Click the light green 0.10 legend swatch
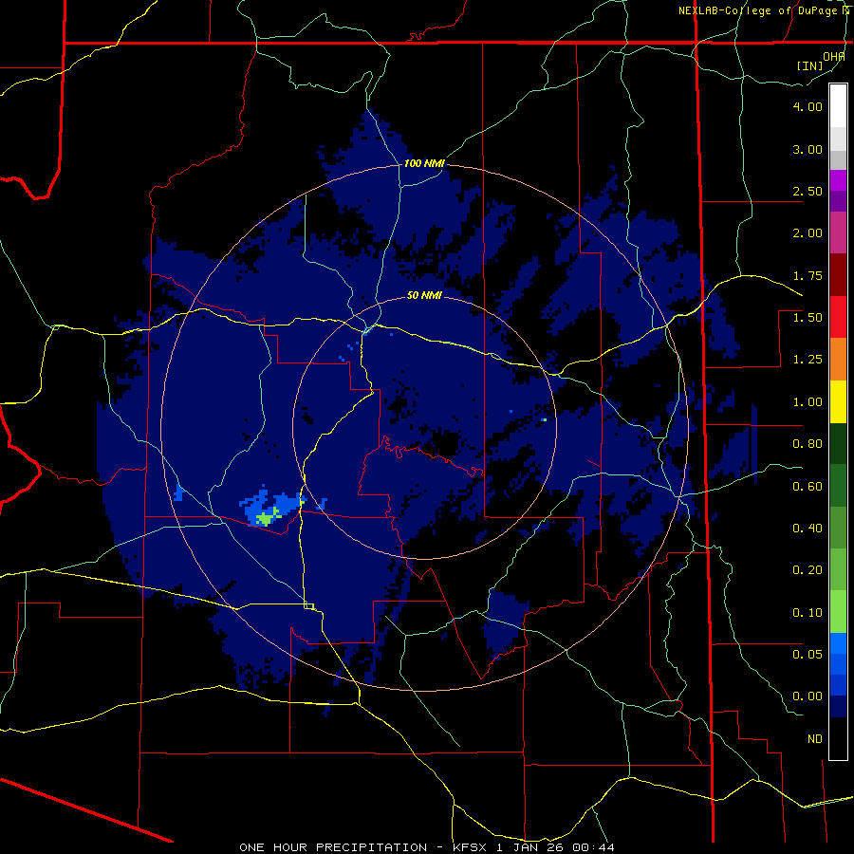Screen dimensions: 854x854 click(x=838, y=612)
